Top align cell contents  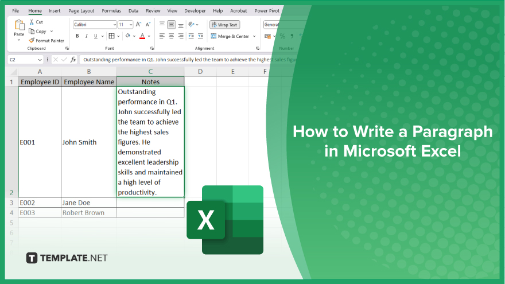(162, 25)
